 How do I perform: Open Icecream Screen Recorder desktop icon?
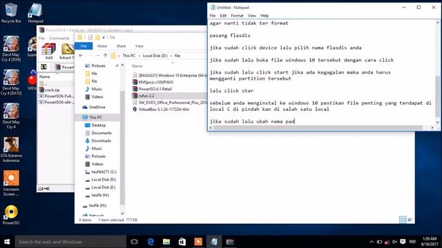(x=11, y=183)
